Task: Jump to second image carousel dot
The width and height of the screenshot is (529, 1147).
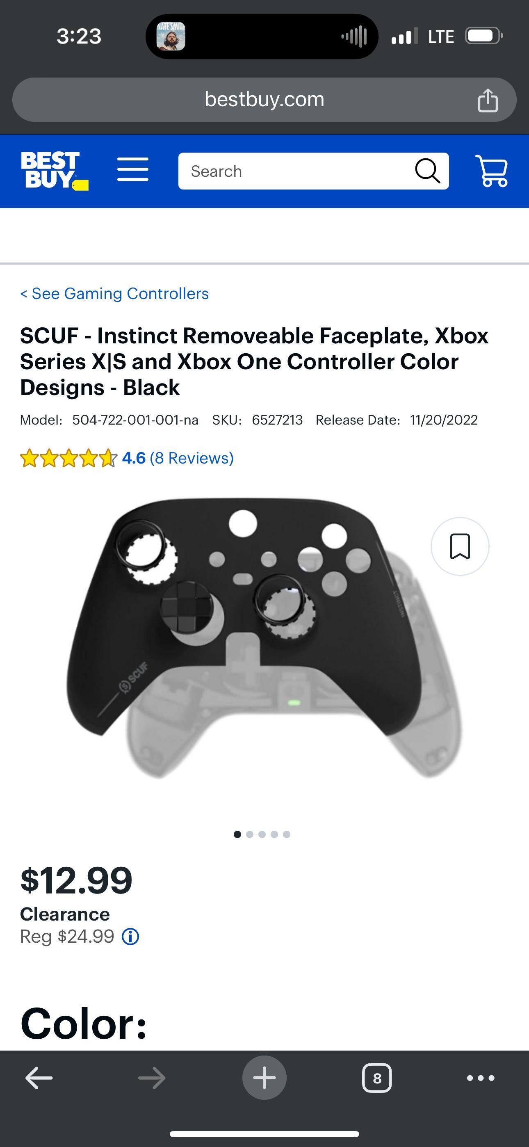Action: [x=250, y=834]
